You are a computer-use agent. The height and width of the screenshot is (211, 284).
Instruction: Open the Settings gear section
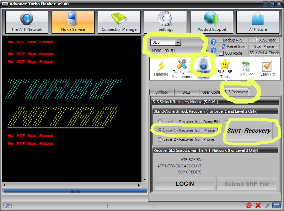pos(165,22)
